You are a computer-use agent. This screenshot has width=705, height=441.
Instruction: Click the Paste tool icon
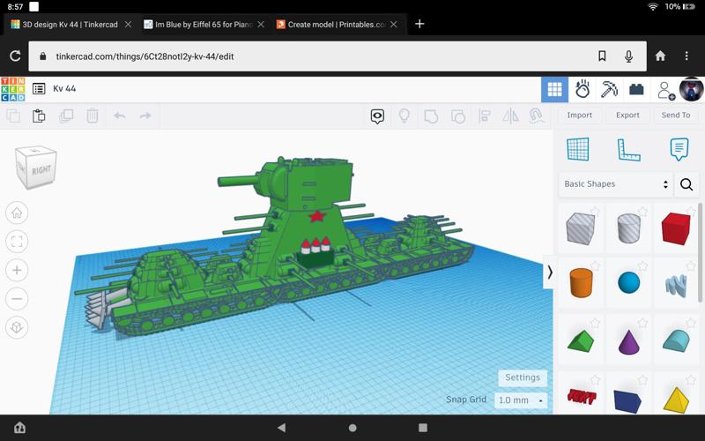(x=39, y=116)
